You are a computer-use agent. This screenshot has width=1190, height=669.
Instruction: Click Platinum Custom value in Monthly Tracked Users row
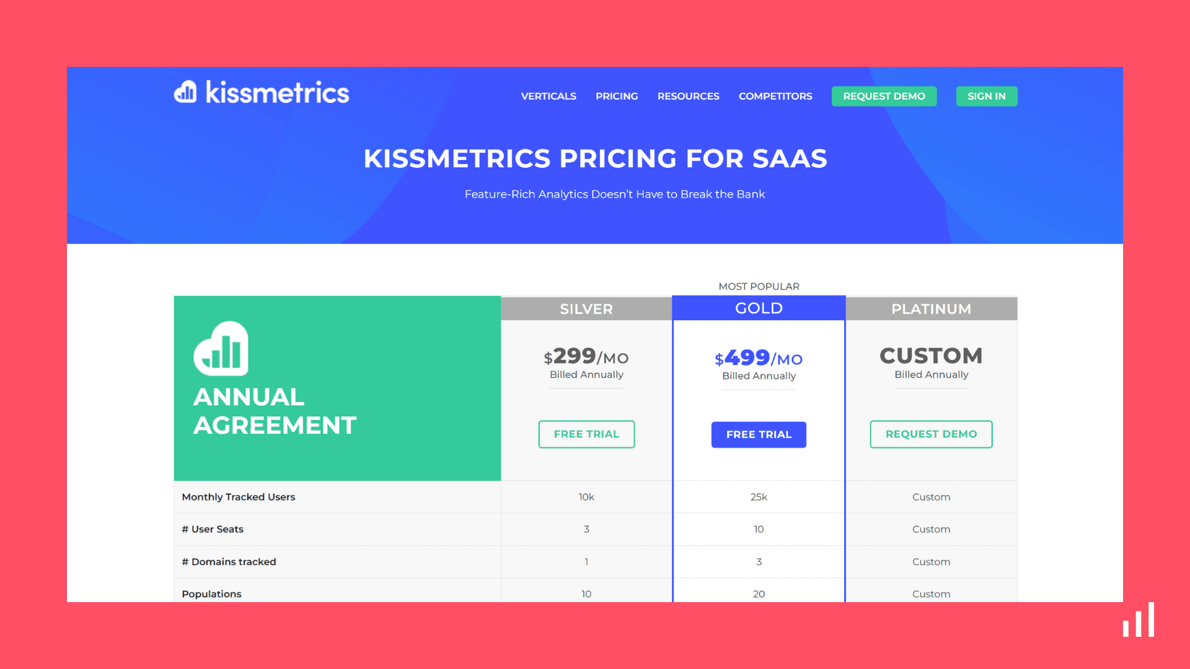(x=931, y=497)
